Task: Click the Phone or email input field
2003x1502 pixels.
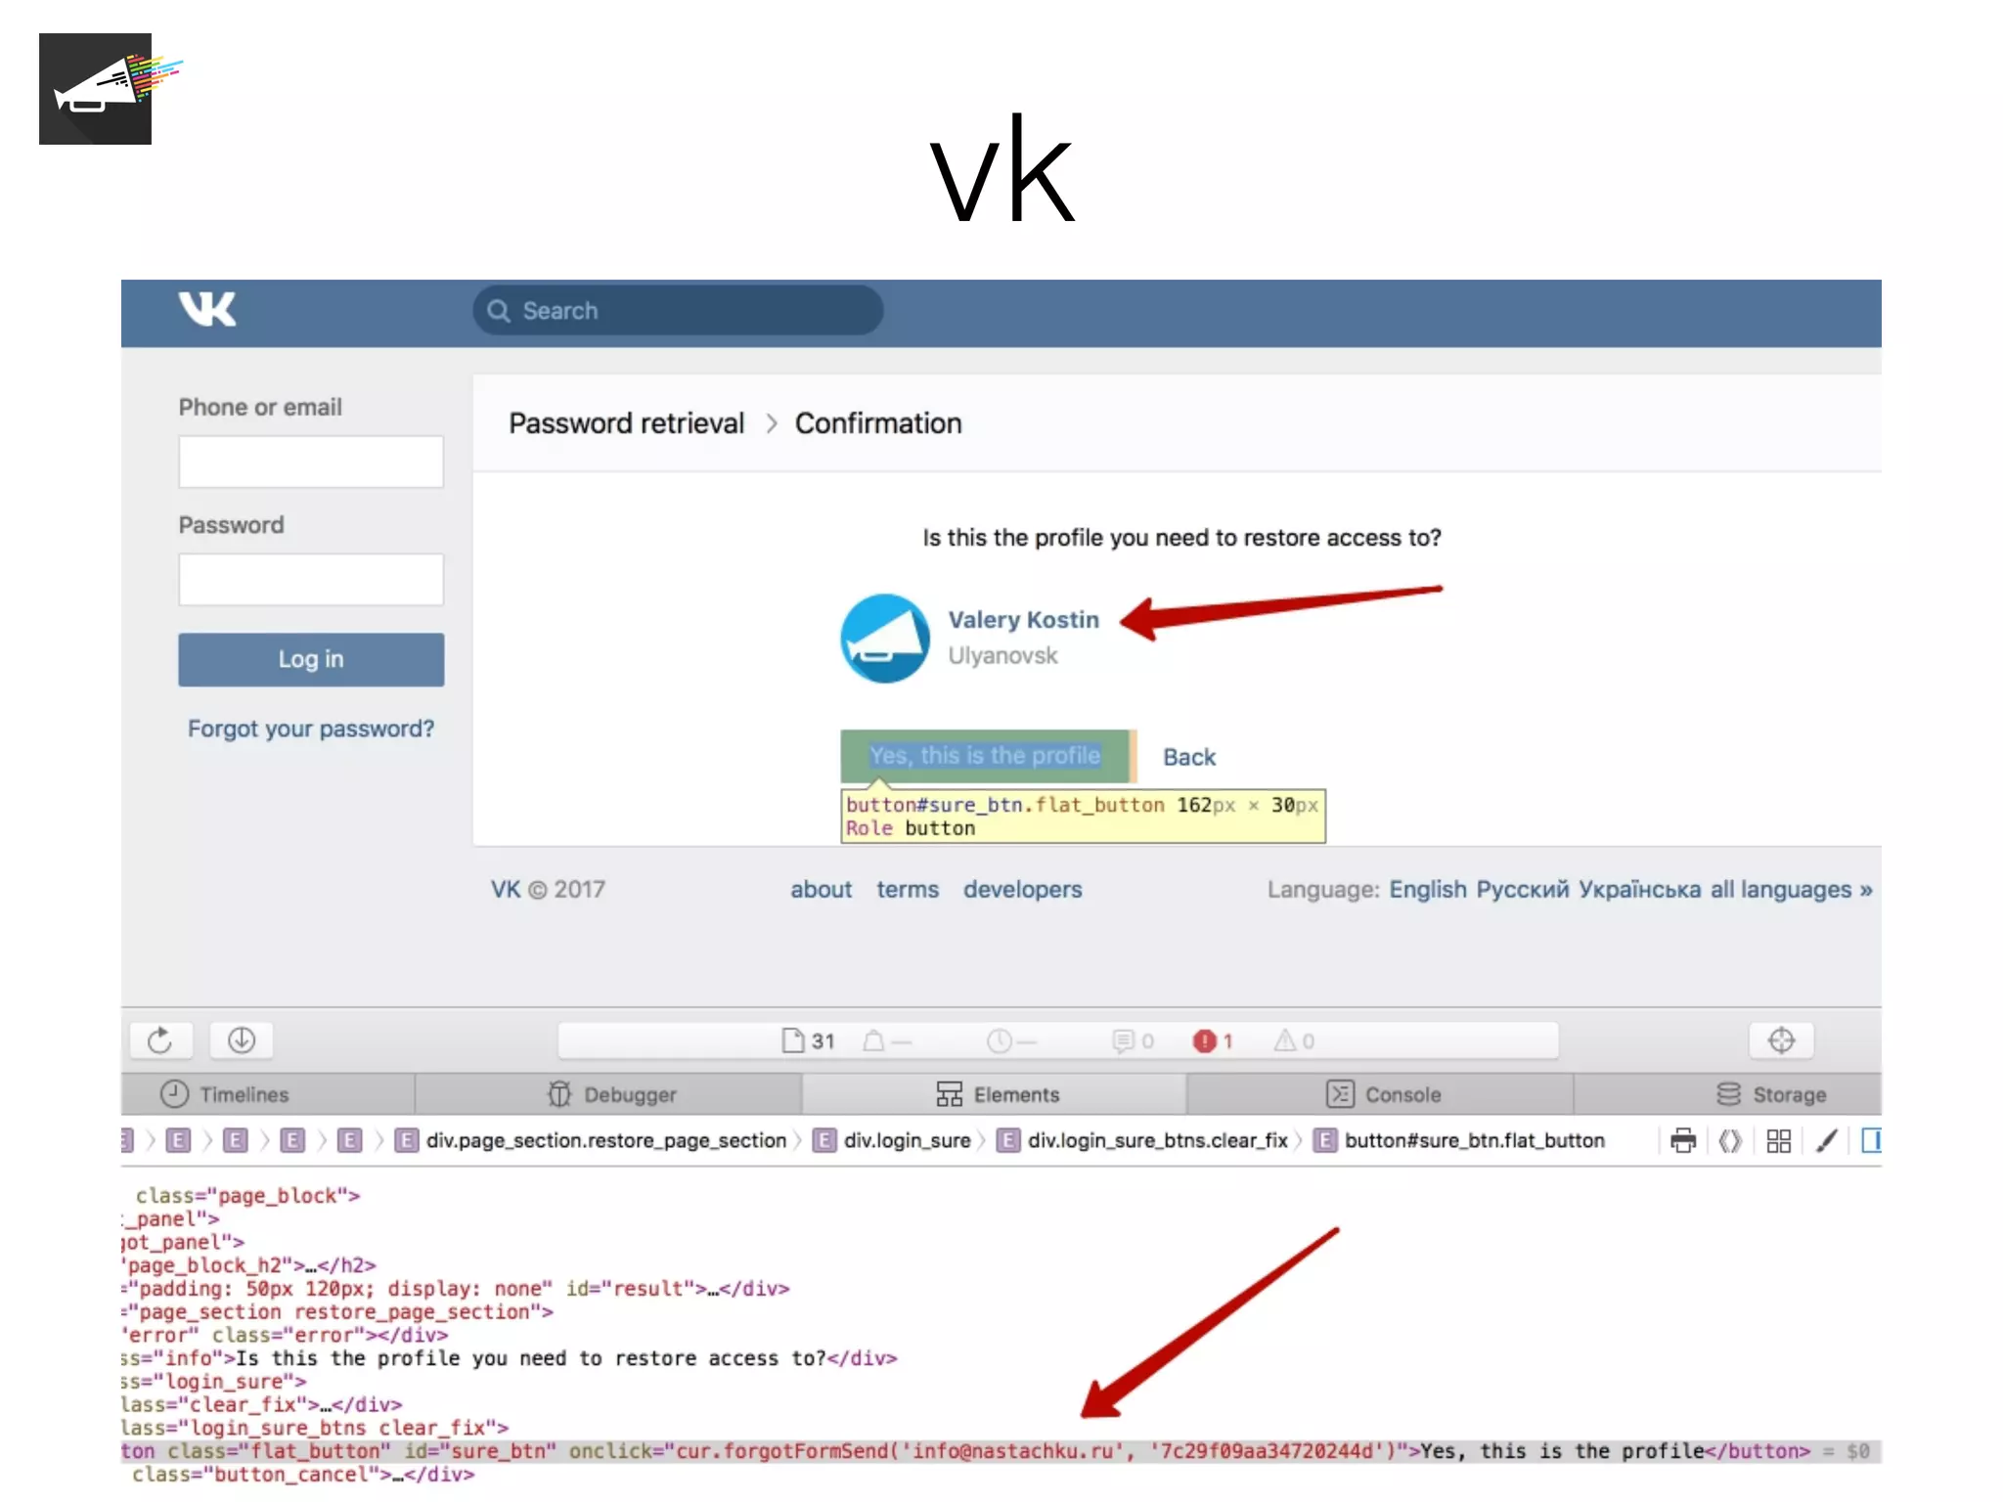Action: coord(311,462)
